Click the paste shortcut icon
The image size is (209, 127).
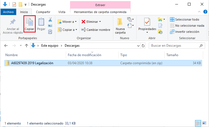click(x=50, y=32)
